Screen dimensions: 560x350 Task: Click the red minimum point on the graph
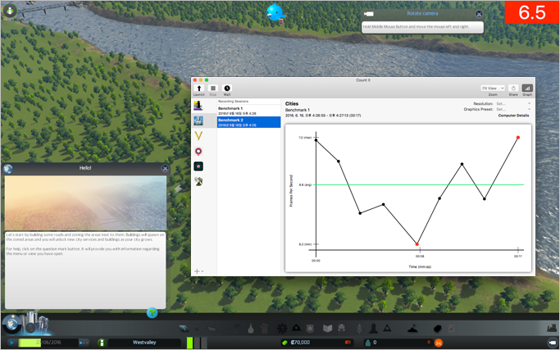tap(417, 244)
